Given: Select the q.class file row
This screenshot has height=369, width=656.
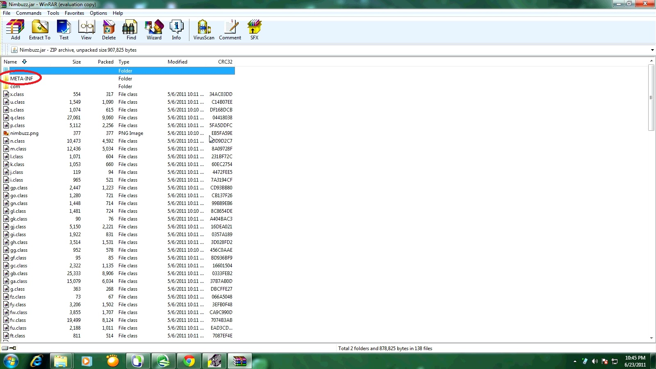Looking at the screenshot, I should pyautogui.click(x=118, y=118).
